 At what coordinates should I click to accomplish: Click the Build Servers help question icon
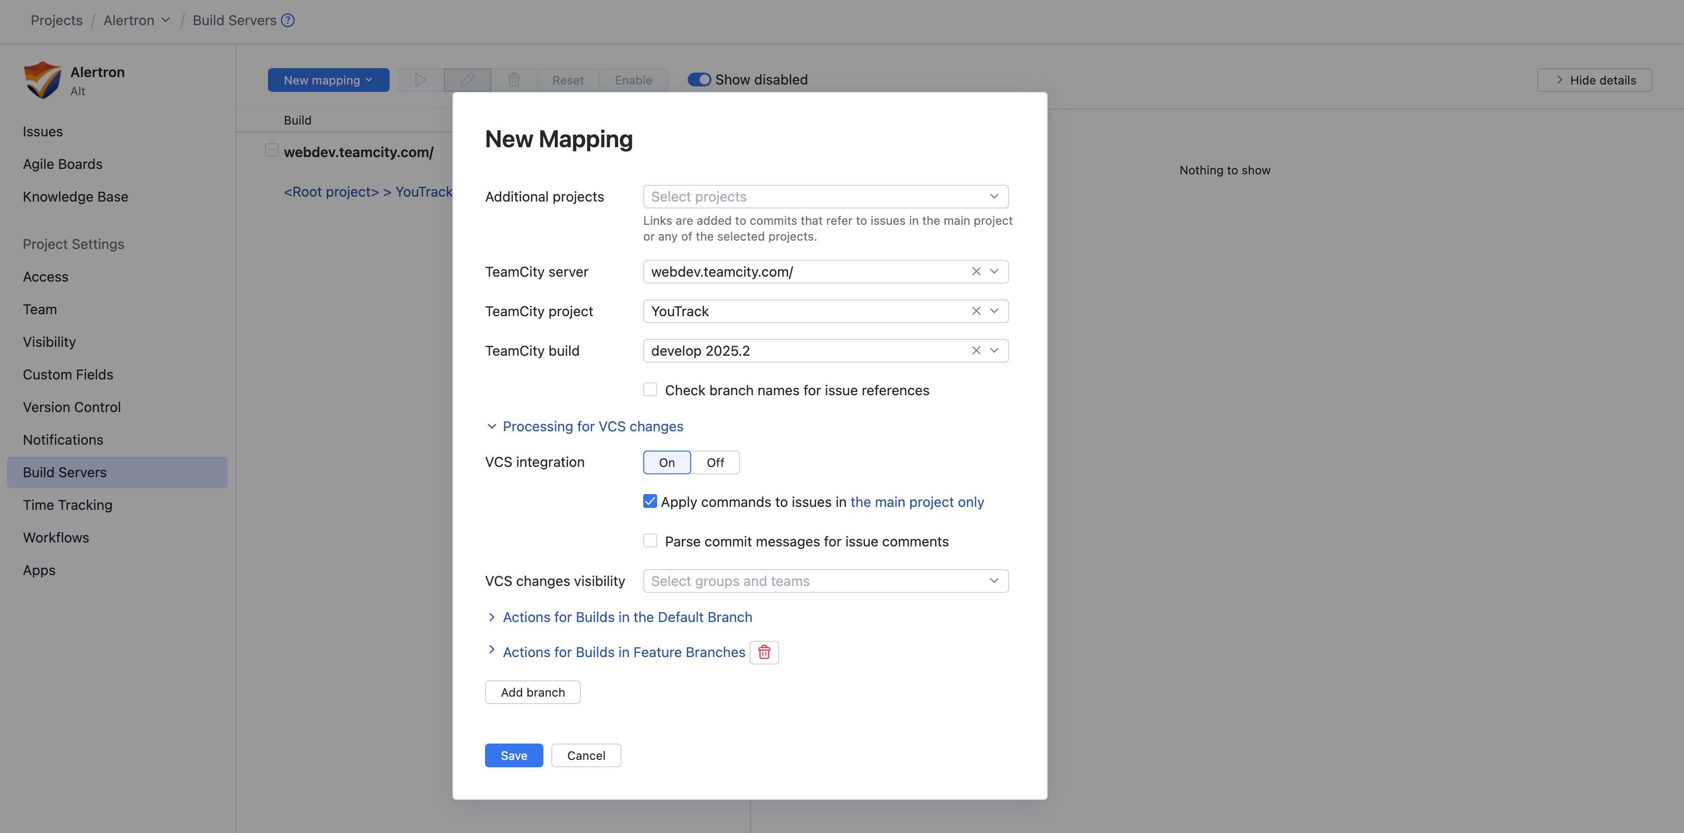(288, 20)
